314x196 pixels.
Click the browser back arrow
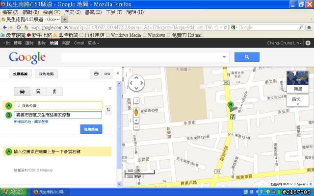(5, 27)
